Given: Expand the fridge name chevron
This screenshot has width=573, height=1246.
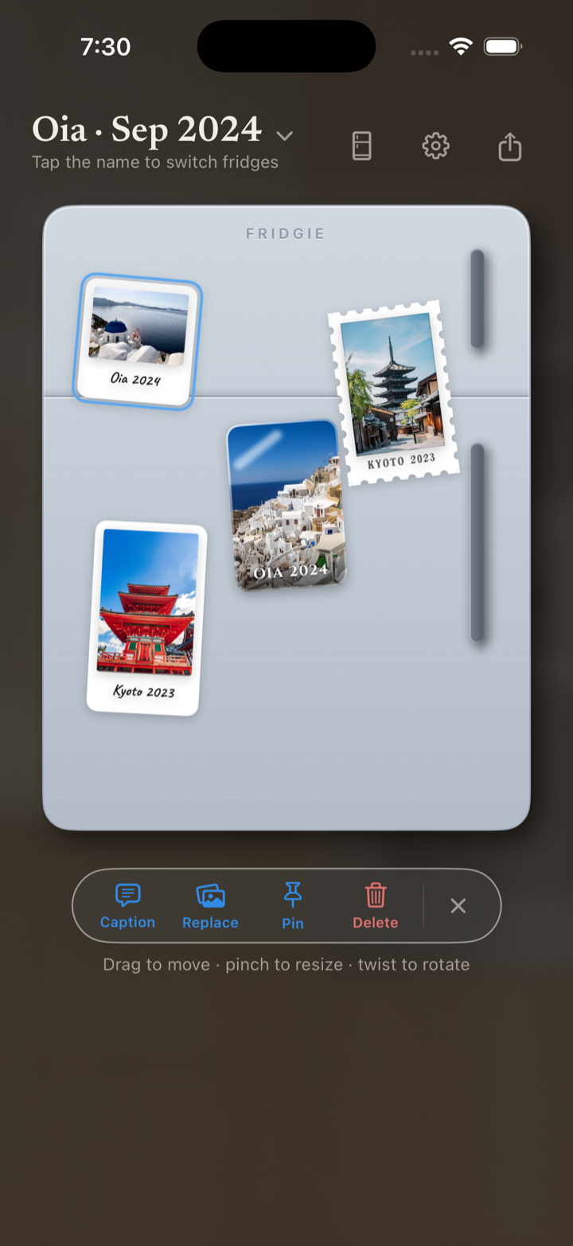Looking at the screenshot, I should pos(285,136).
